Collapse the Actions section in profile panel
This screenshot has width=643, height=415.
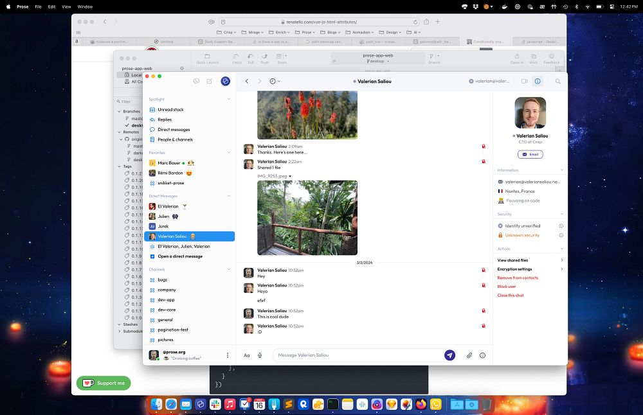point(562,249)
